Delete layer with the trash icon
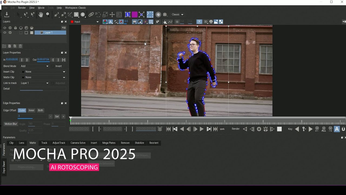The height and width of the screenshot is (195, 346). tap(20, 46)
